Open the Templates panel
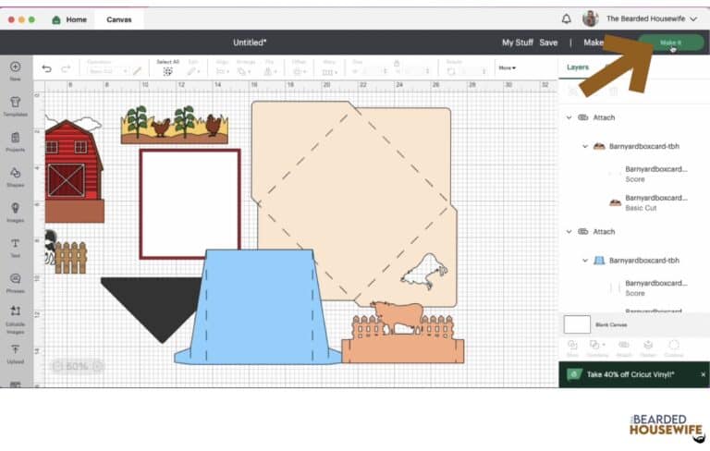Image resolution: width=710 pixels, height=451 pixels. (16, 105)
